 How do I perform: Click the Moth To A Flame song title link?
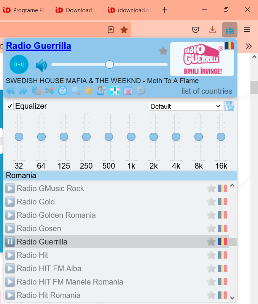coord(173,80)
